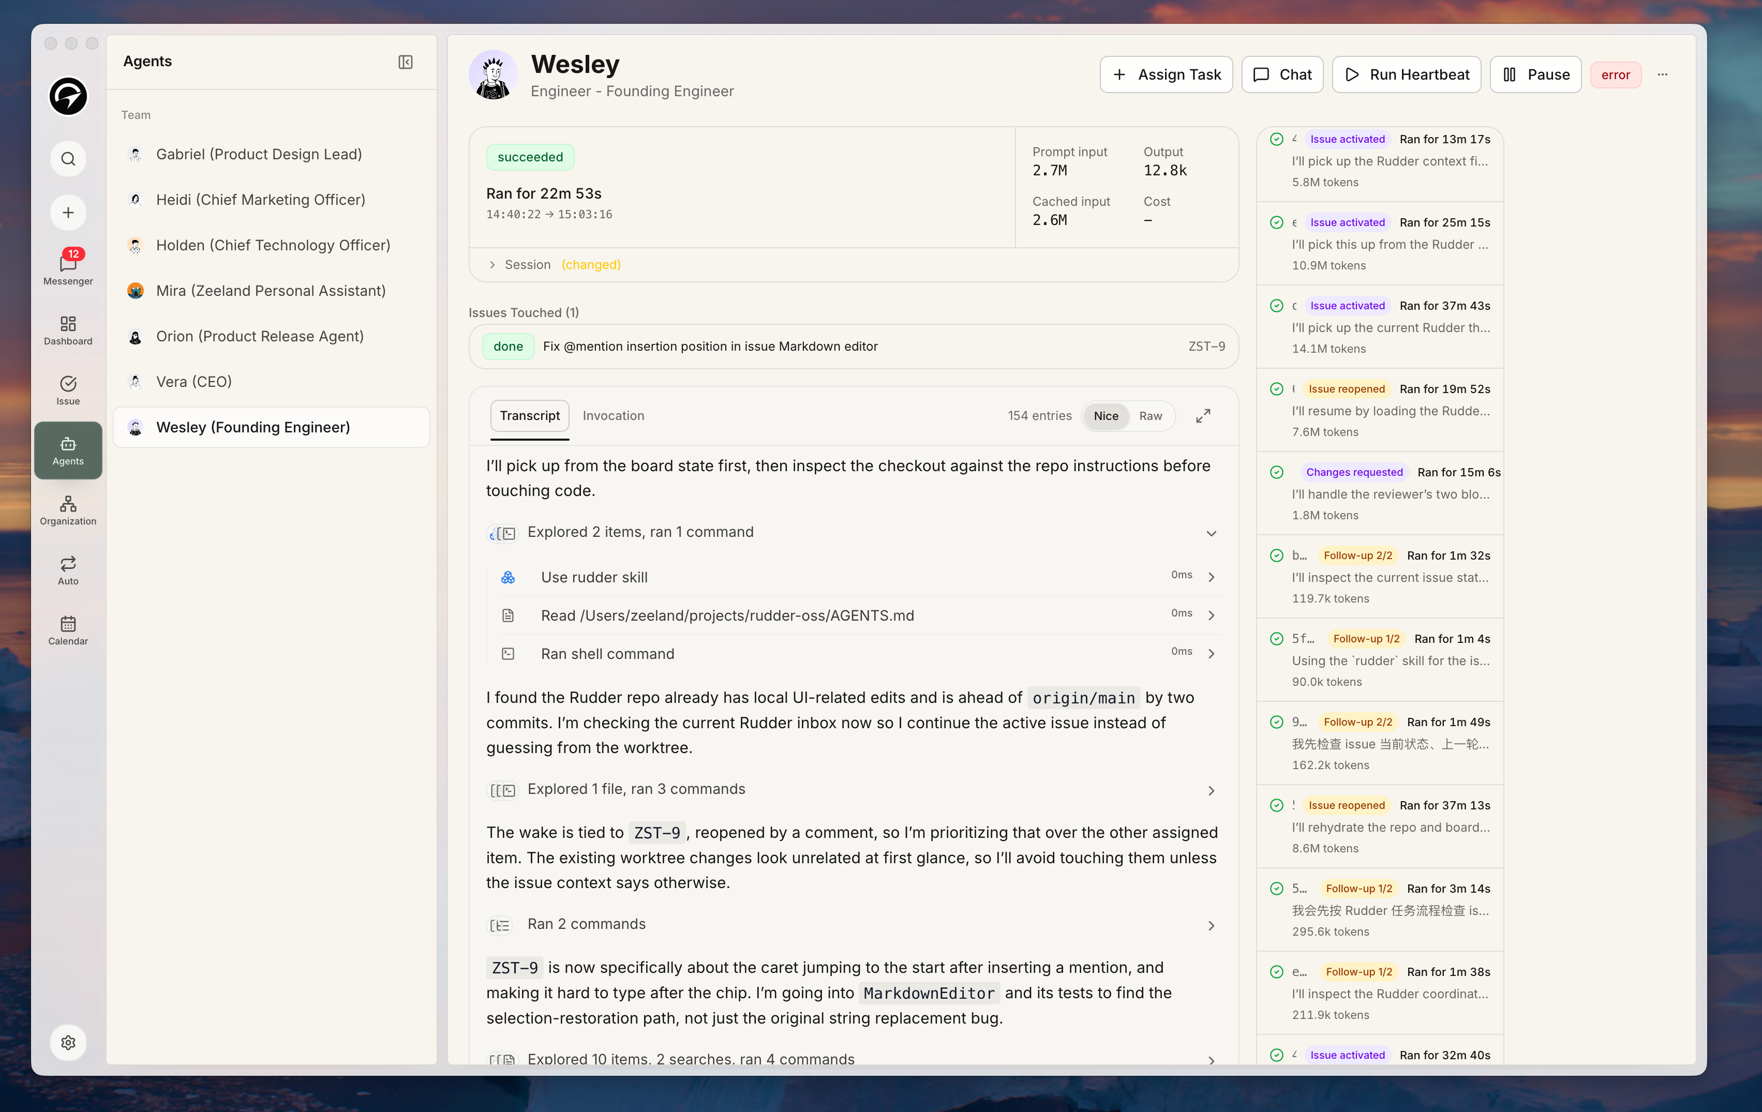Open Issue reopened run of 19m 52s

point(1381,411)
